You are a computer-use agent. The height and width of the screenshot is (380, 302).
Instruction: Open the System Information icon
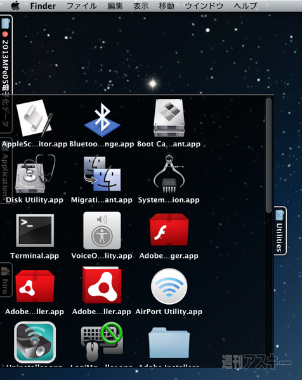click(x=169, y=174)
